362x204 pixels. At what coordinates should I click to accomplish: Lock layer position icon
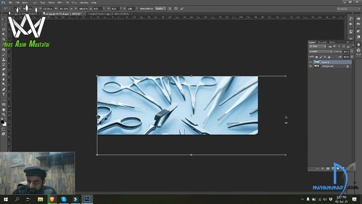point(325,57)
